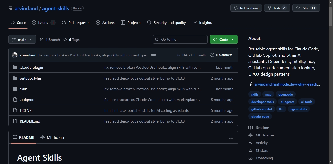
Task: View the 13 stars link
Action: click(258, 150)
